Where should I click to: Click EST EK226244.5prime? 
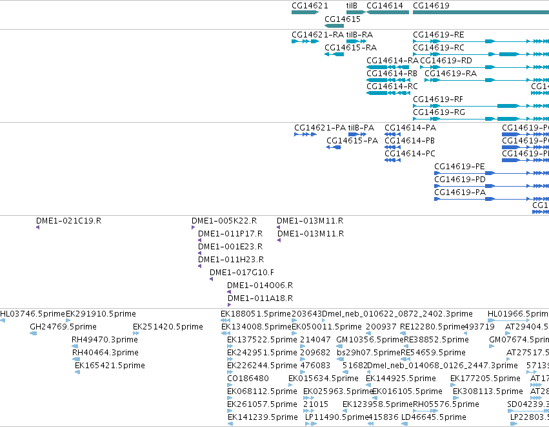coord(263,366)
